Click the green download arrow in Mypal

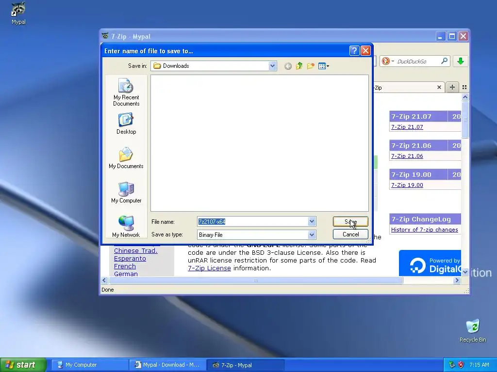(x=461, y=61)
